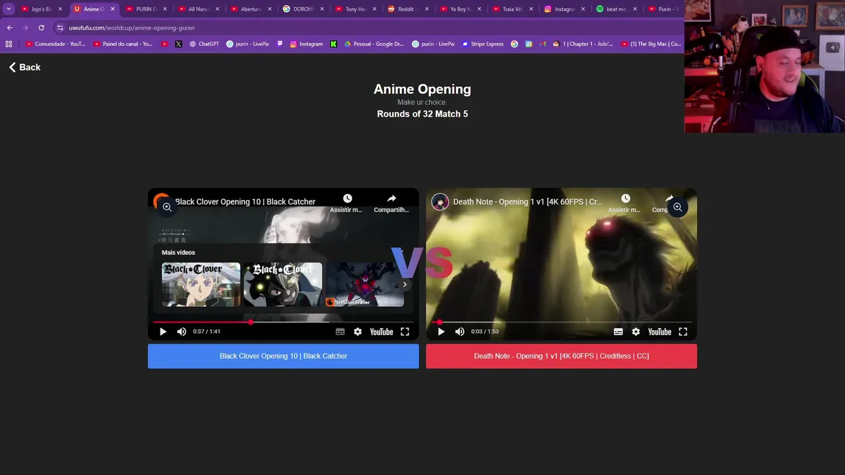Click Mais vídeos heading
This screenshot has width=845, height=475.
[x=178, y=253]
